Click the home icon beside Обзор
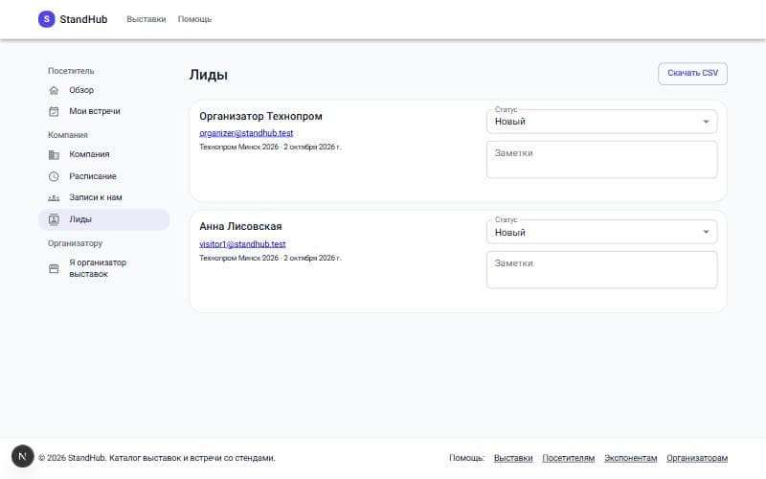The image size is (766, 479). click(x=54, y=90)
